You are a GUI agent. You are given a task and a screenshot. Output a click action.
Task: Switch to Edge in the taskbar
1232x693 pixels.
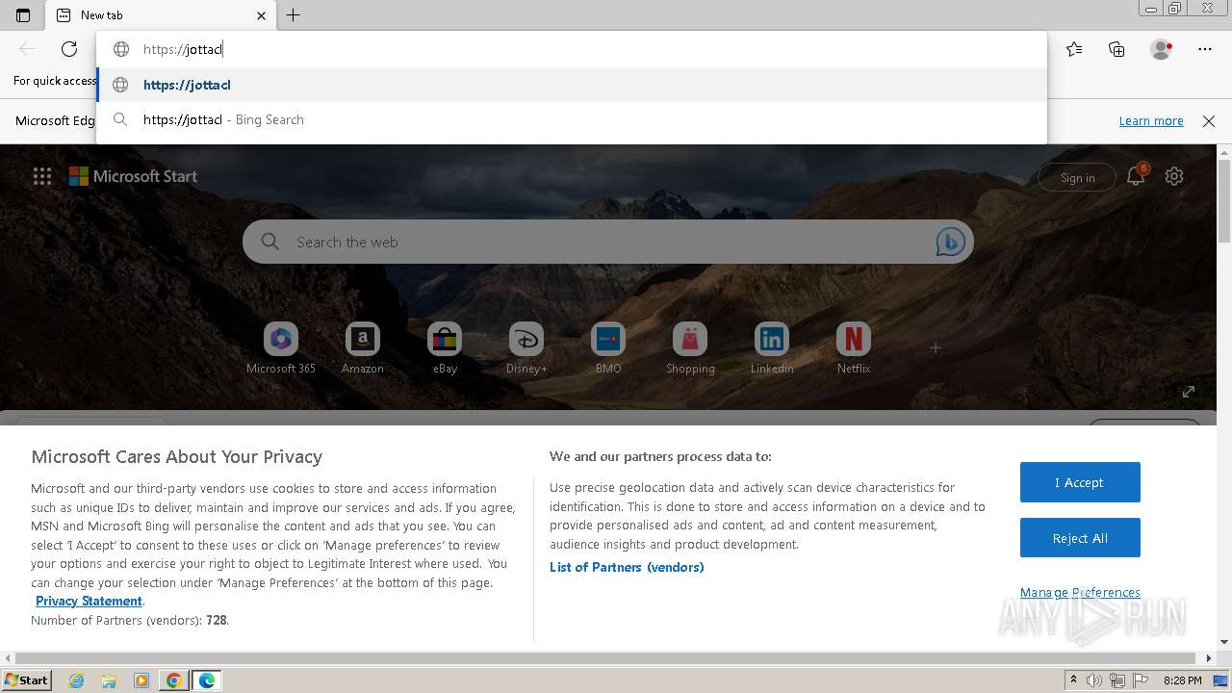tap(206, 680)
